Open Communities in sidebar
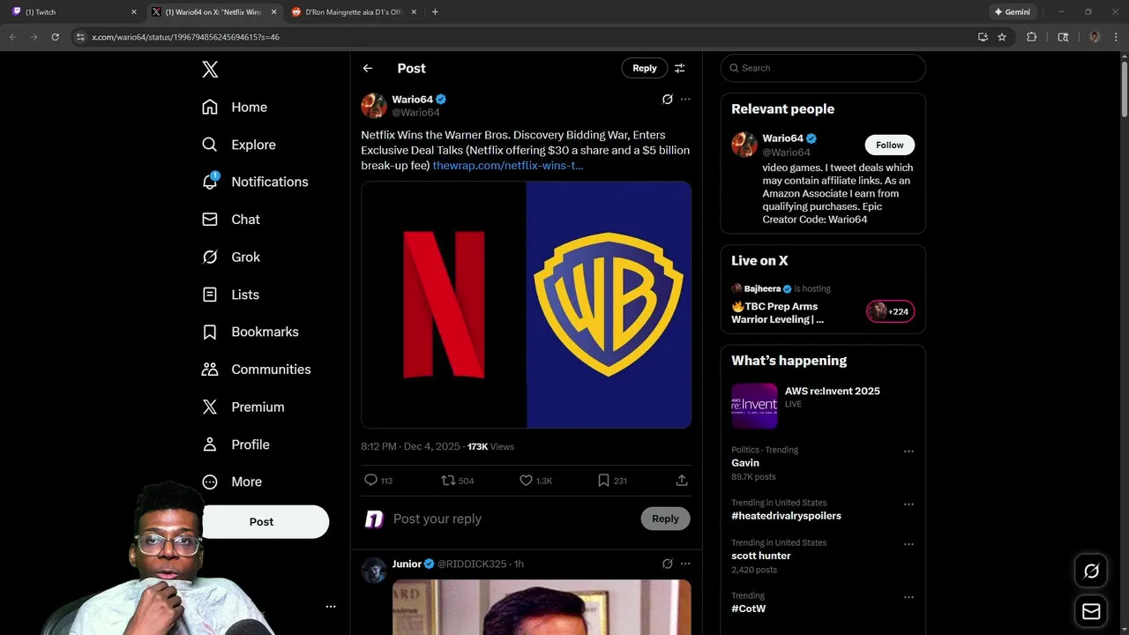This screenshot has height=635, width=1129. [256, 370]
